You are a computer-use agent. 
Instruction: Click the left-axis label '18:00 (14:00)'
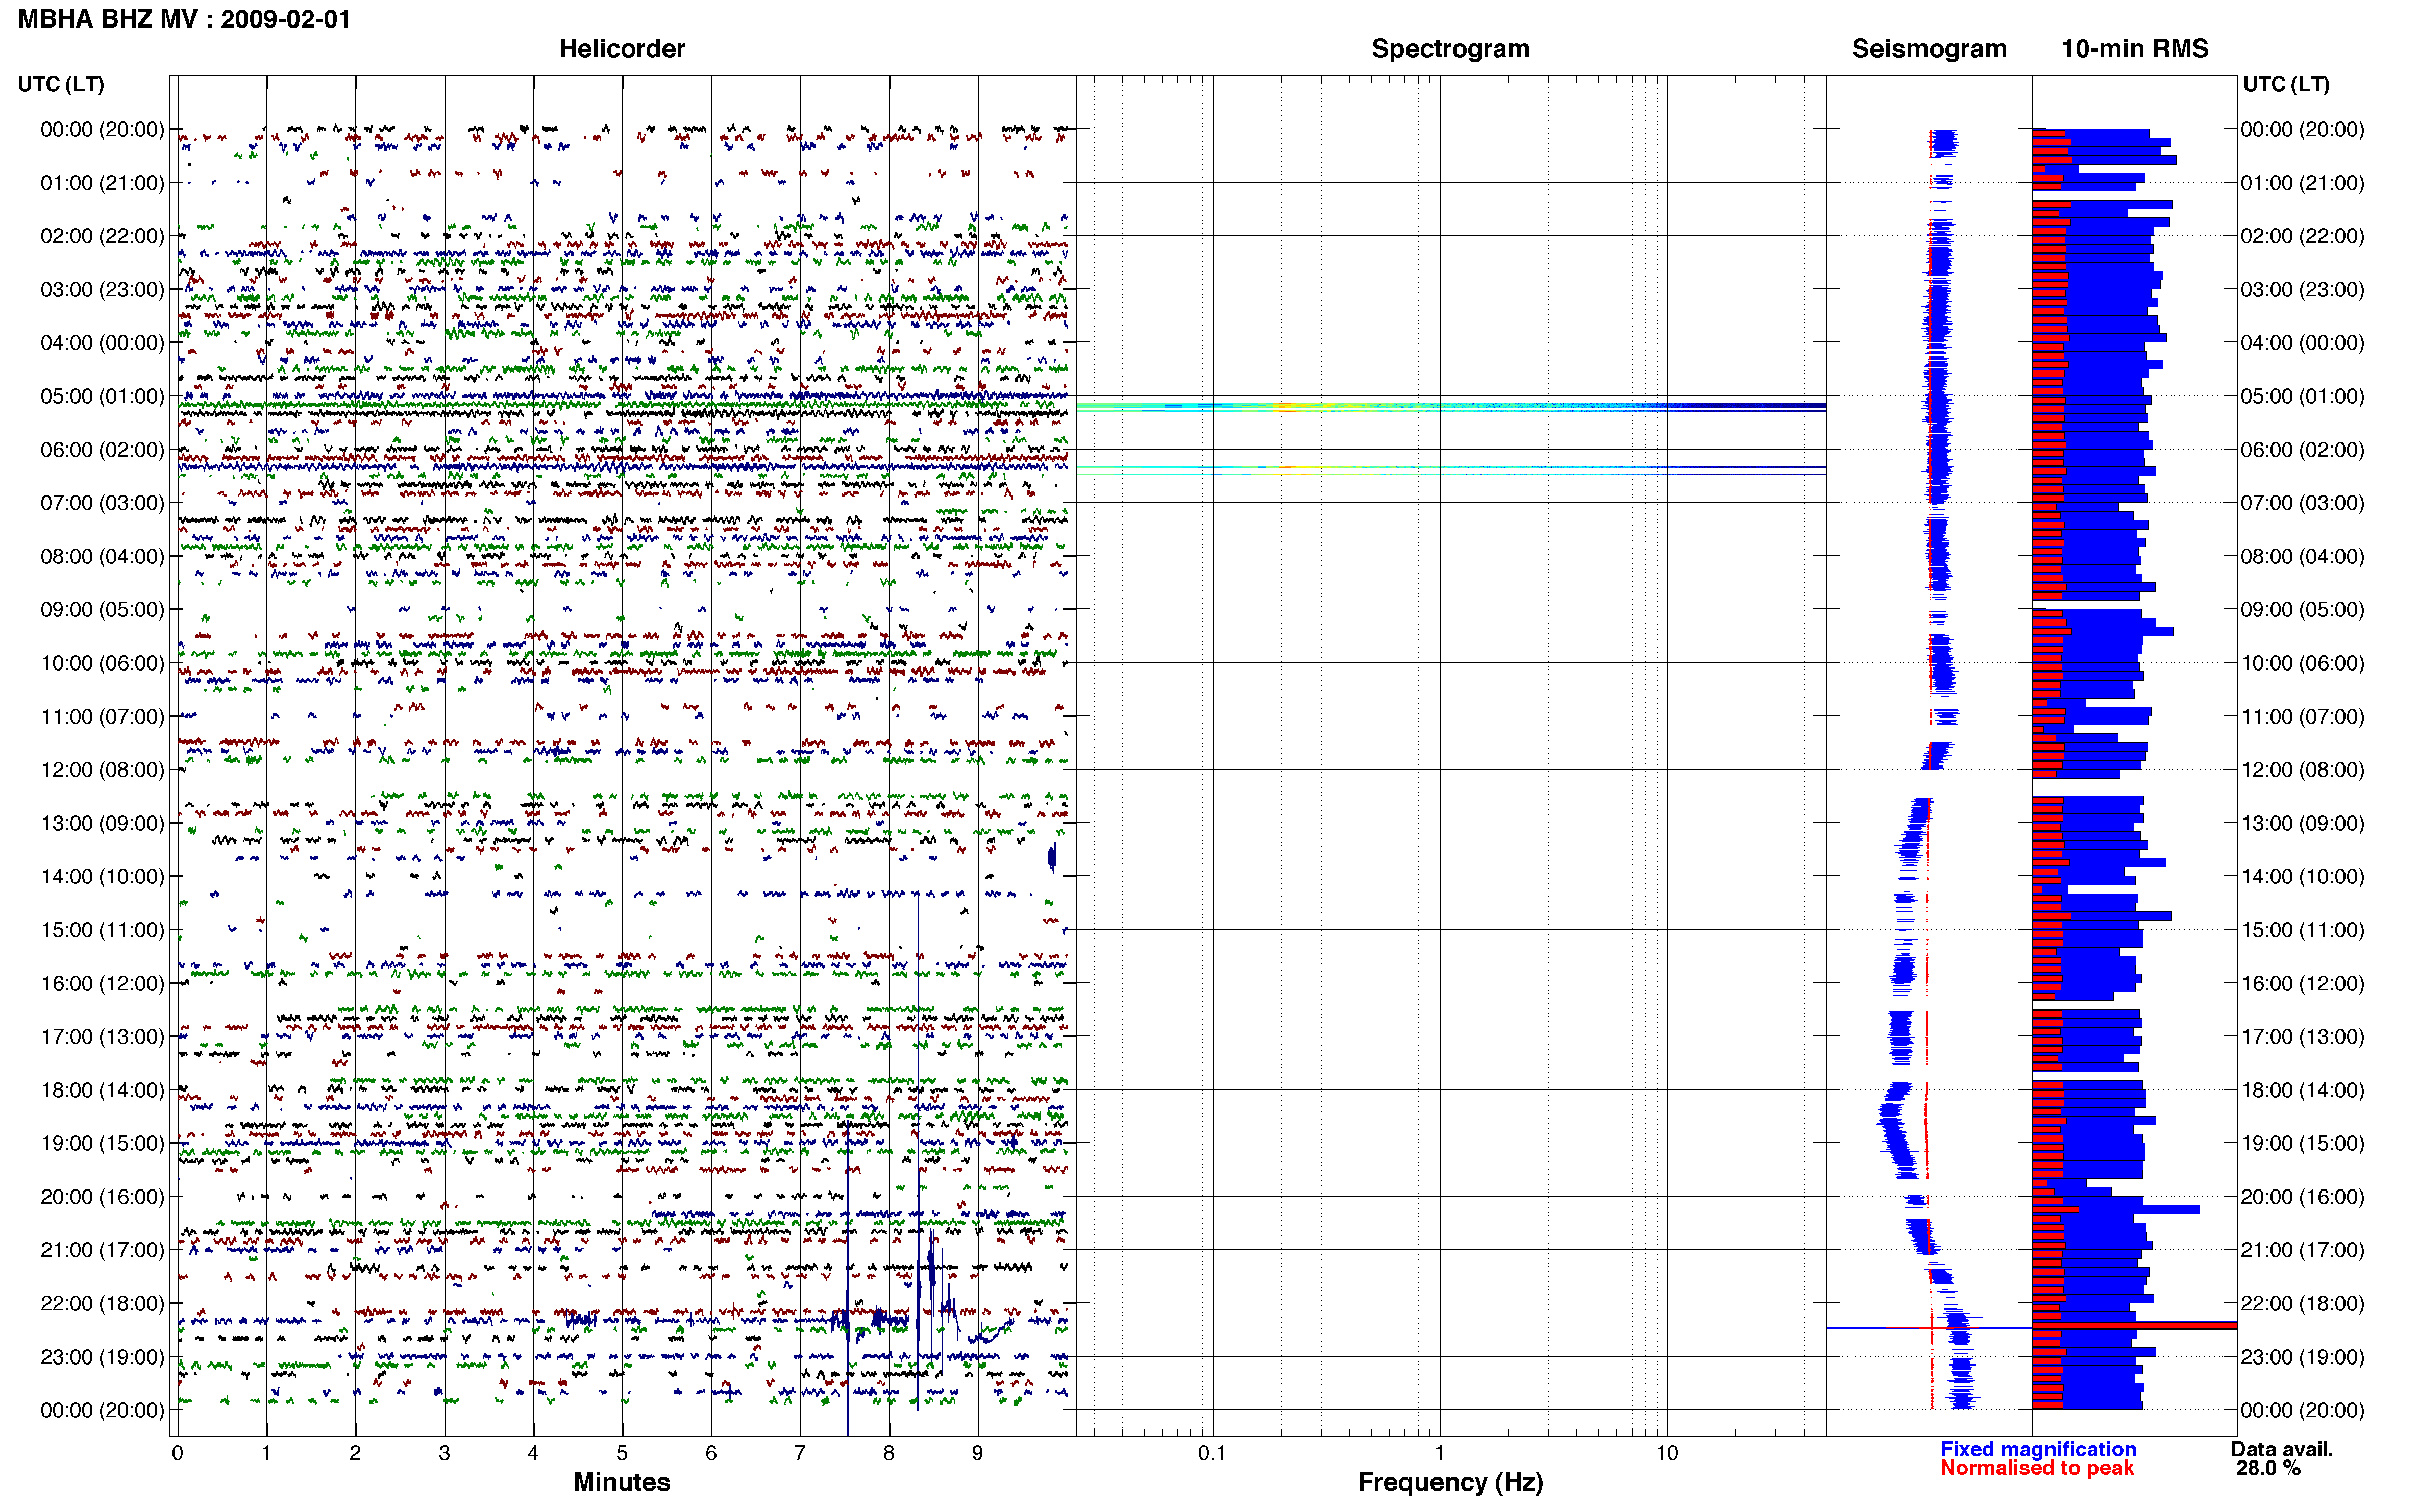click(x=102, y=1090)
